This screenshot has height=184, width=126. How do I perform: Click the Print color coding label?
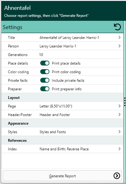(66, 72)
